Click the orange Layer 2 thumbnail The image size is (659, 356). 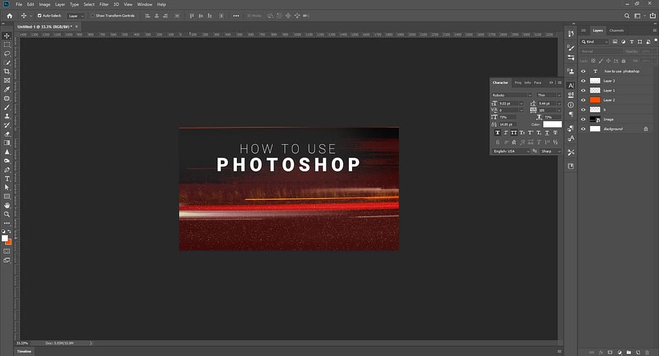[595, 100]
